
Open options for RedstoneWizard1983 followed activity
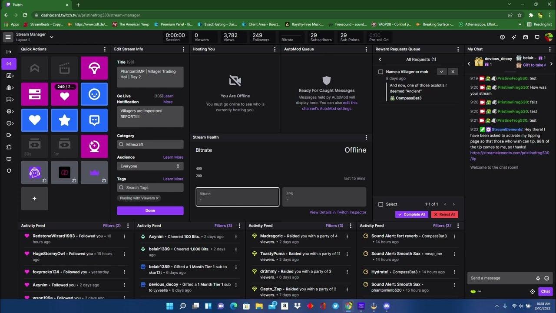pyautogui.click(x=125, y=236)
